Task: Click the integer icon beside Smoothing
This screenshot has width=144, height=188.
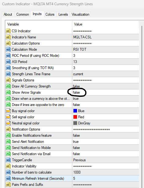Action: (8, 68)
